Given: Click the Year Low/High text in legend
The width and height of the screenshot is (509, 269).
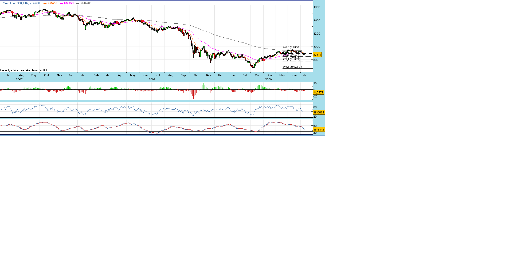Looking at the screenshot, I should (x=22, y=3).
